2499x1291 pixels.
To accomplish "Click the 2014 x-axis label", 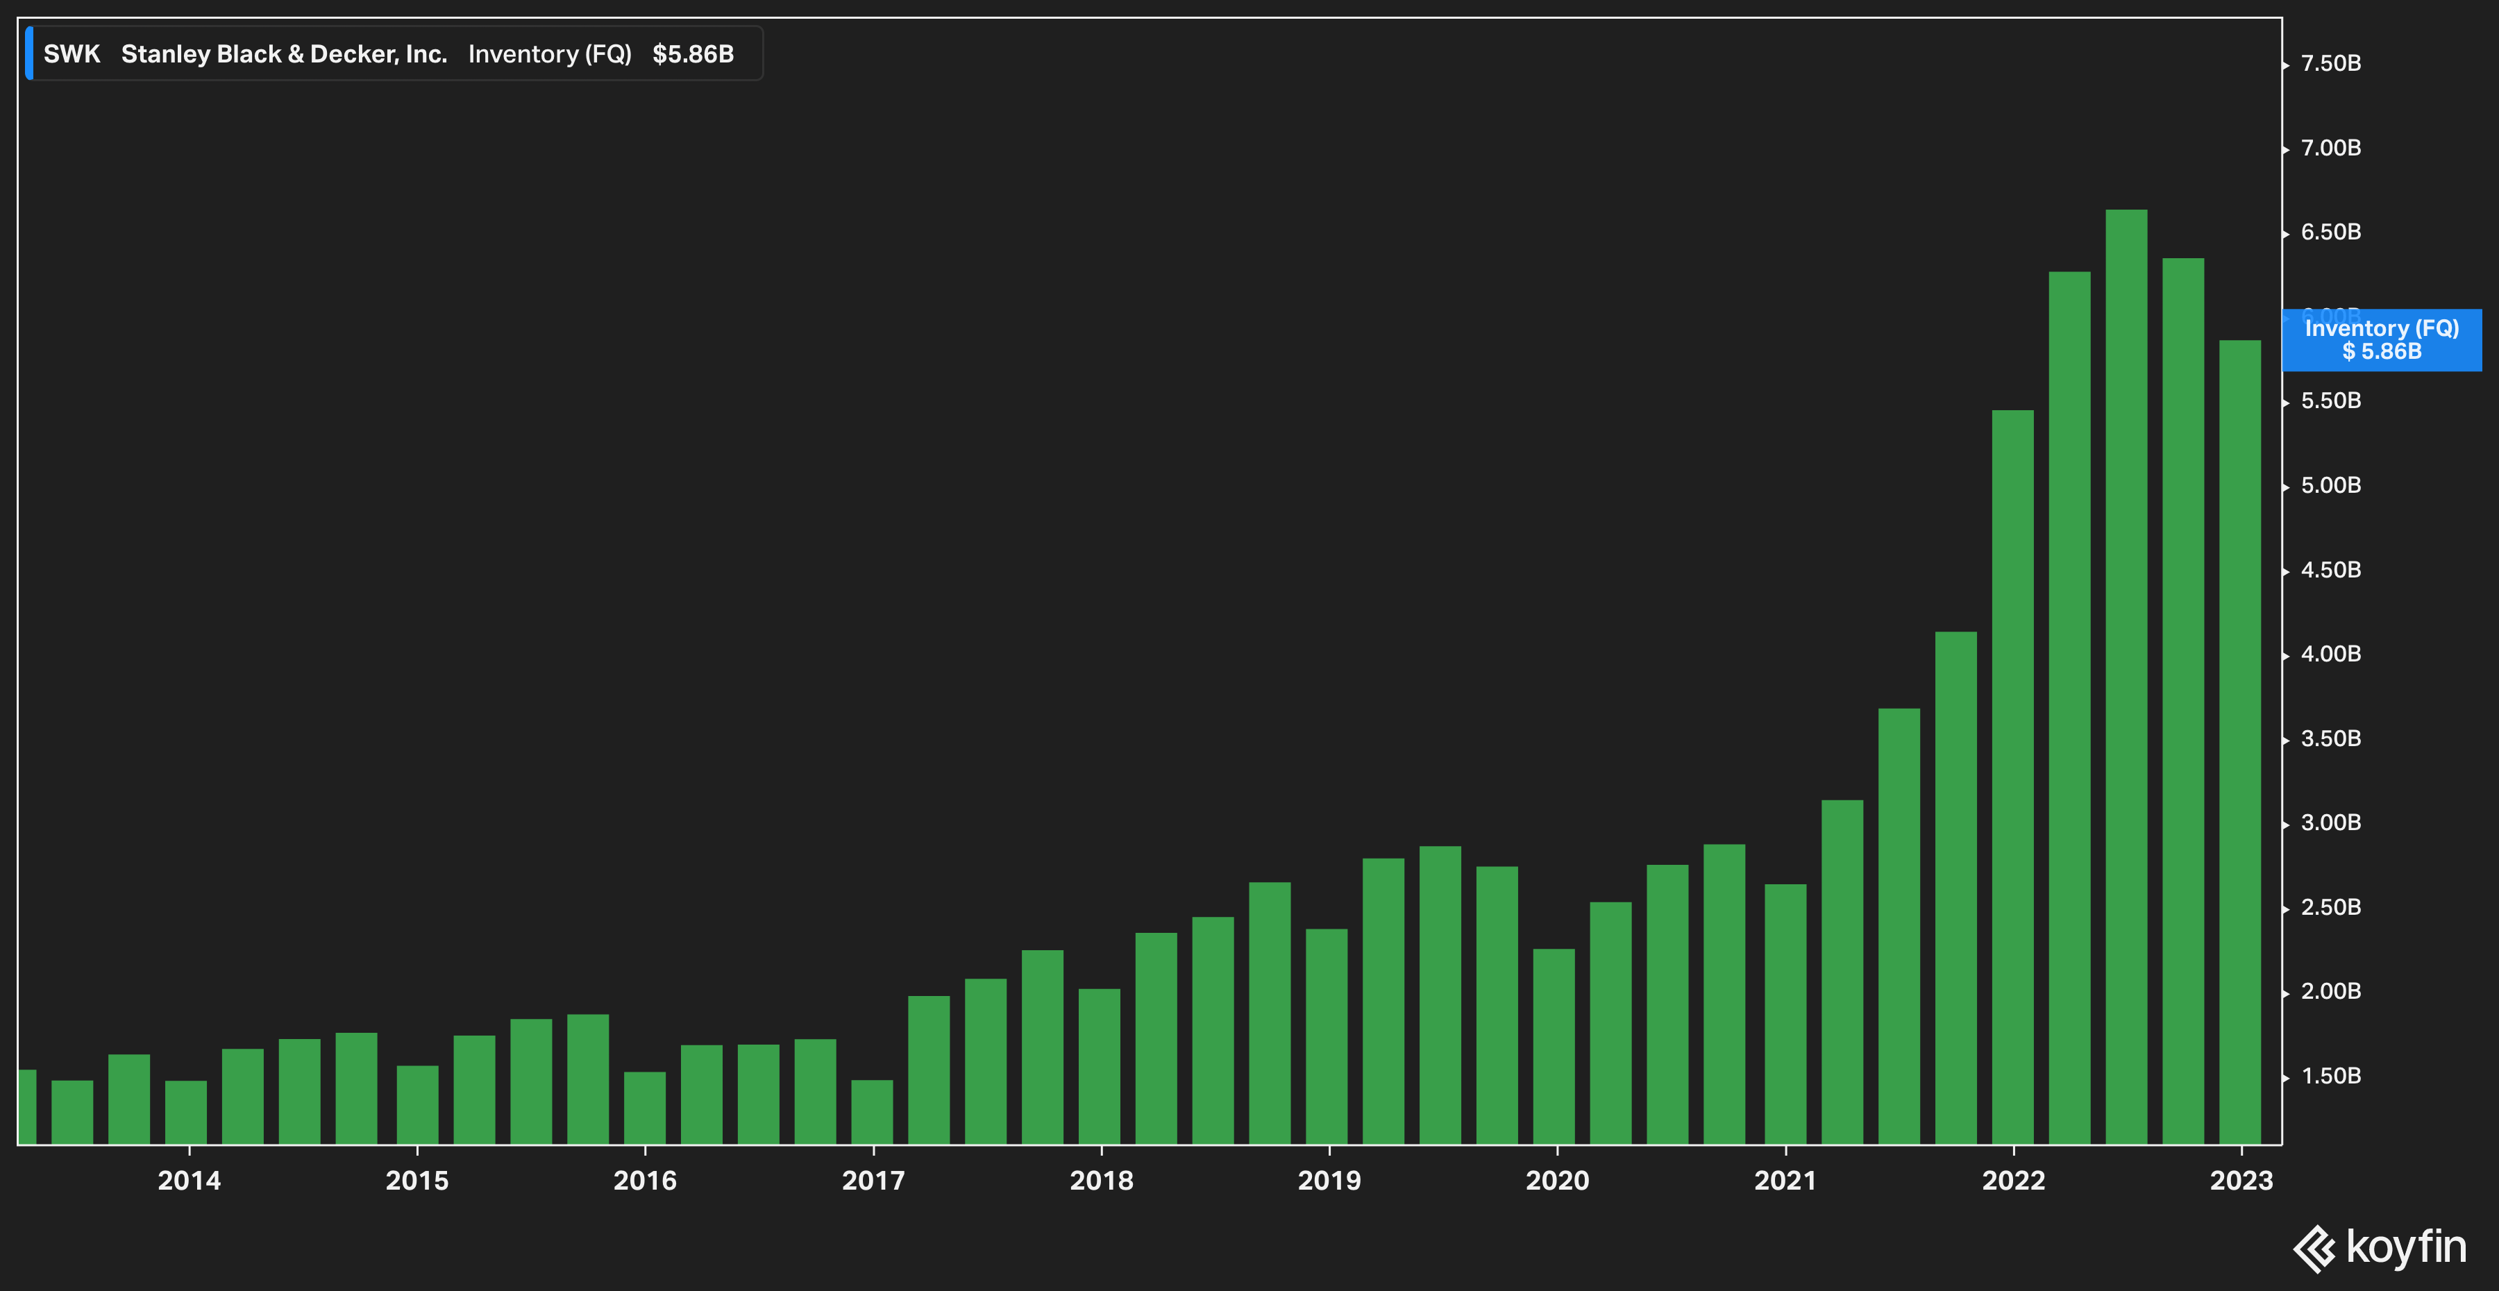I will [x=190, y=1181].
